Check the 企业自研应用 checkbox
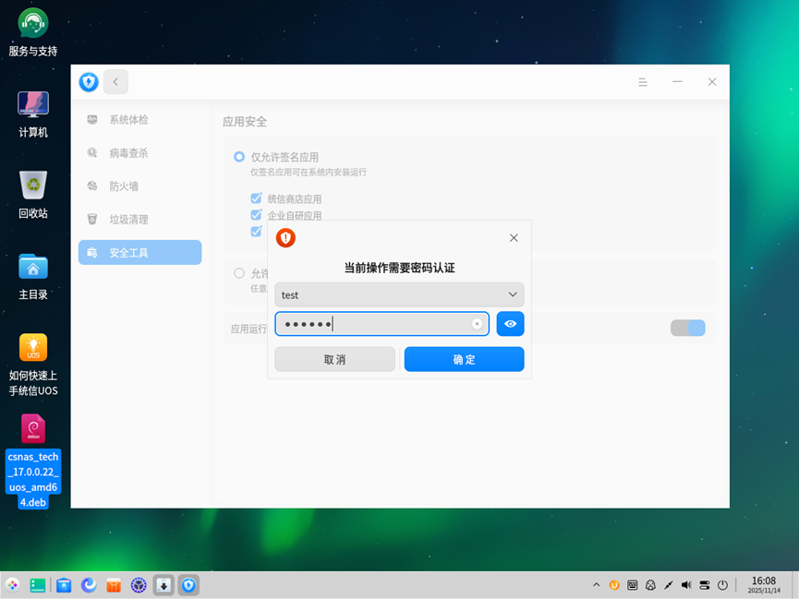The height and width of the screenshot is (599, 799). (256, 215)
